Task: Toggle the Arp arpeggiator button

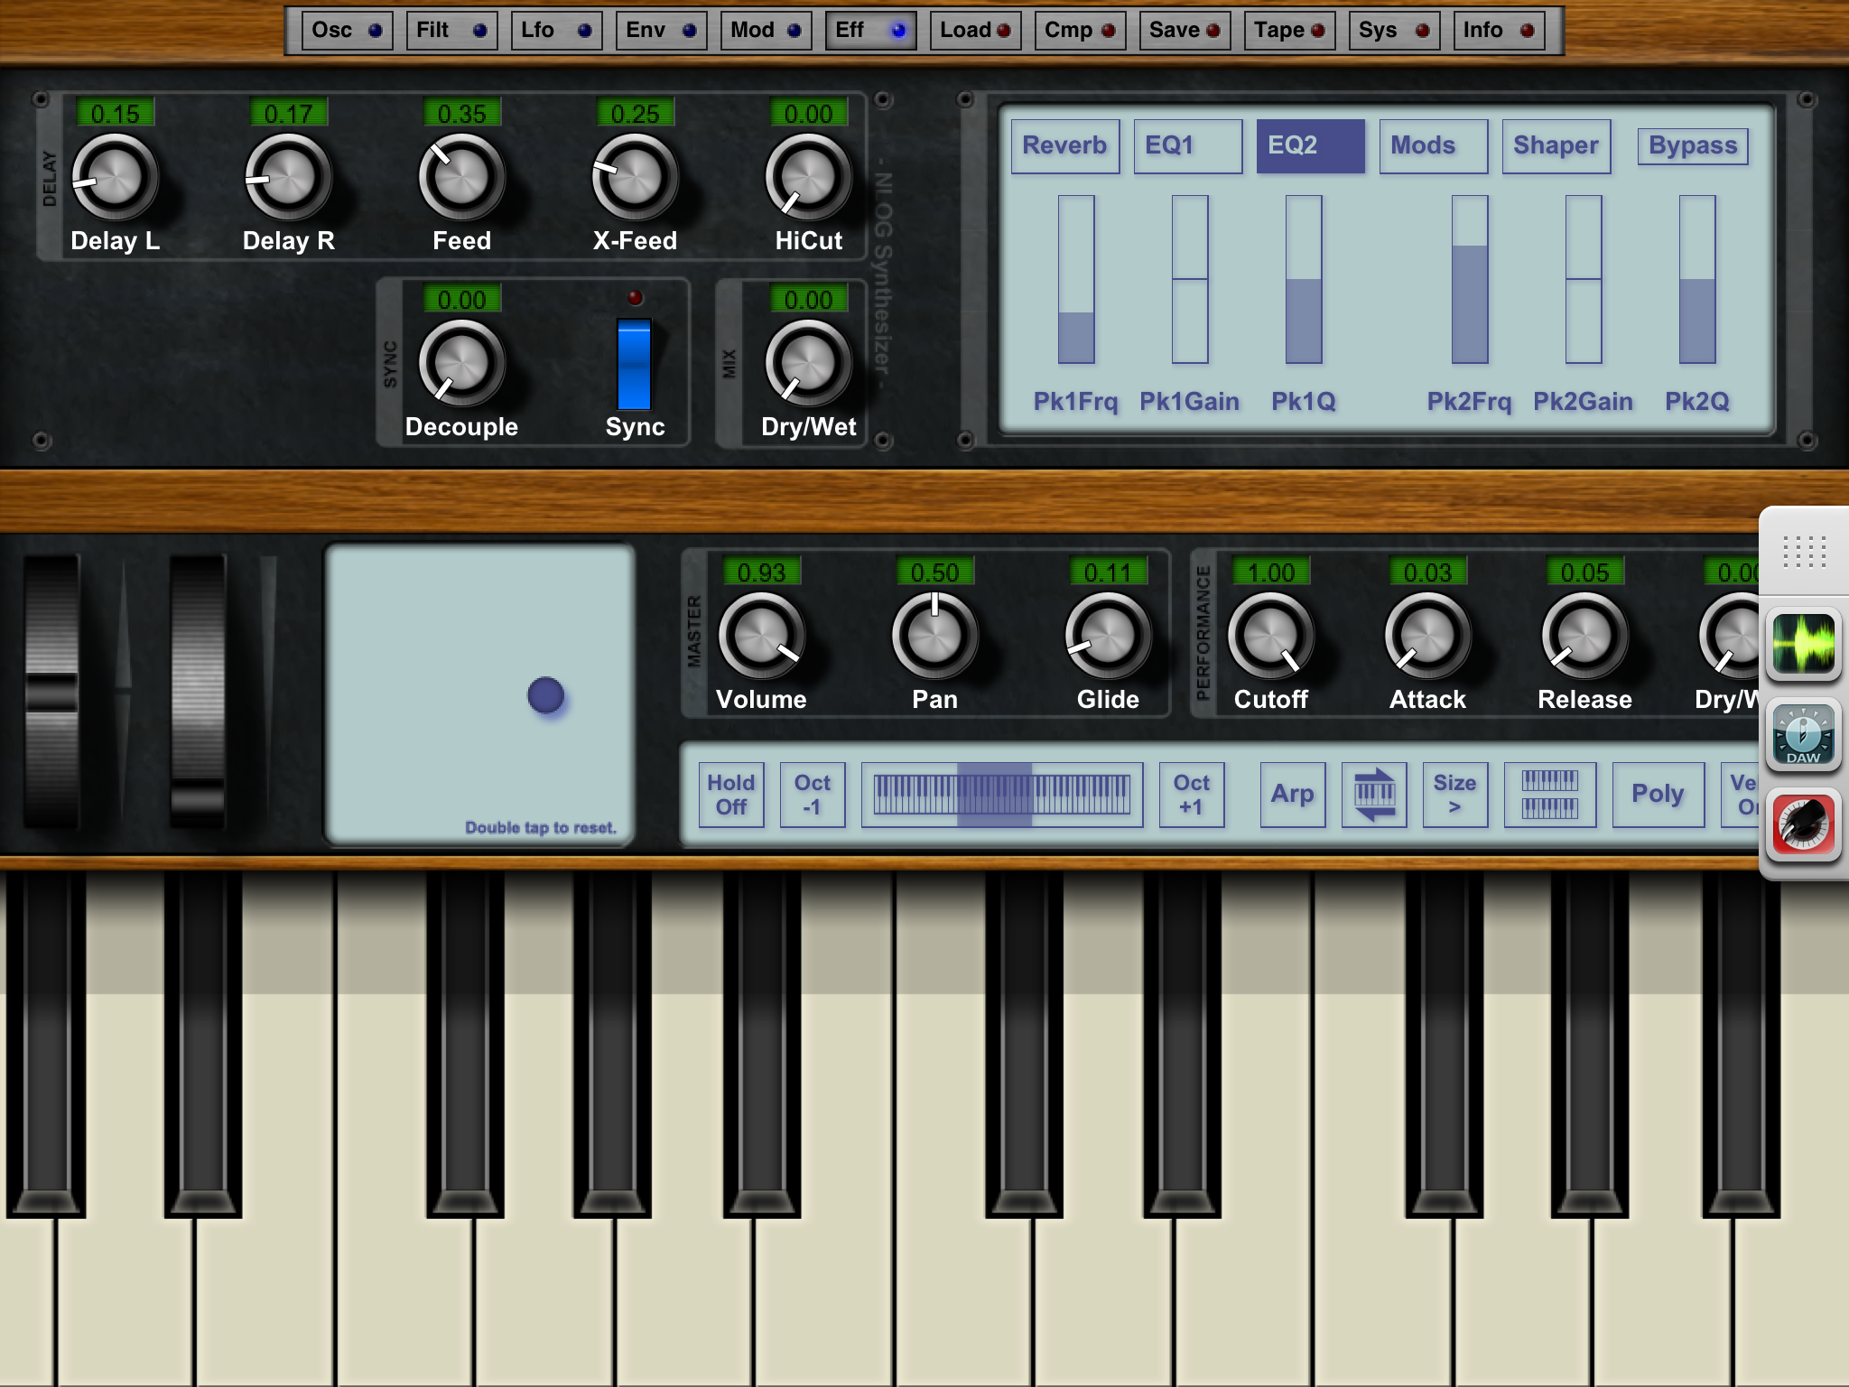Action: tap(1293, 795)
